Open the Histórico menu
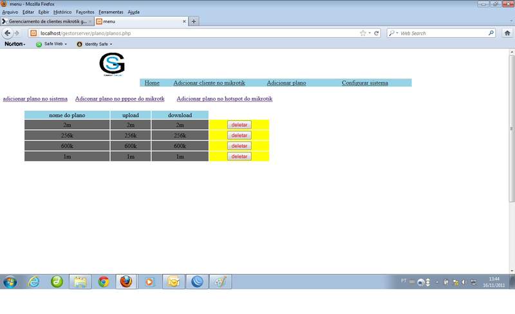The image size is (515, 314). [62, 12]
